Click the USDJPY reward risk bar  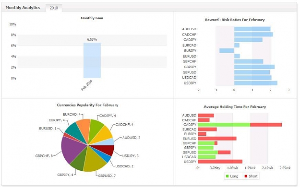256,83
